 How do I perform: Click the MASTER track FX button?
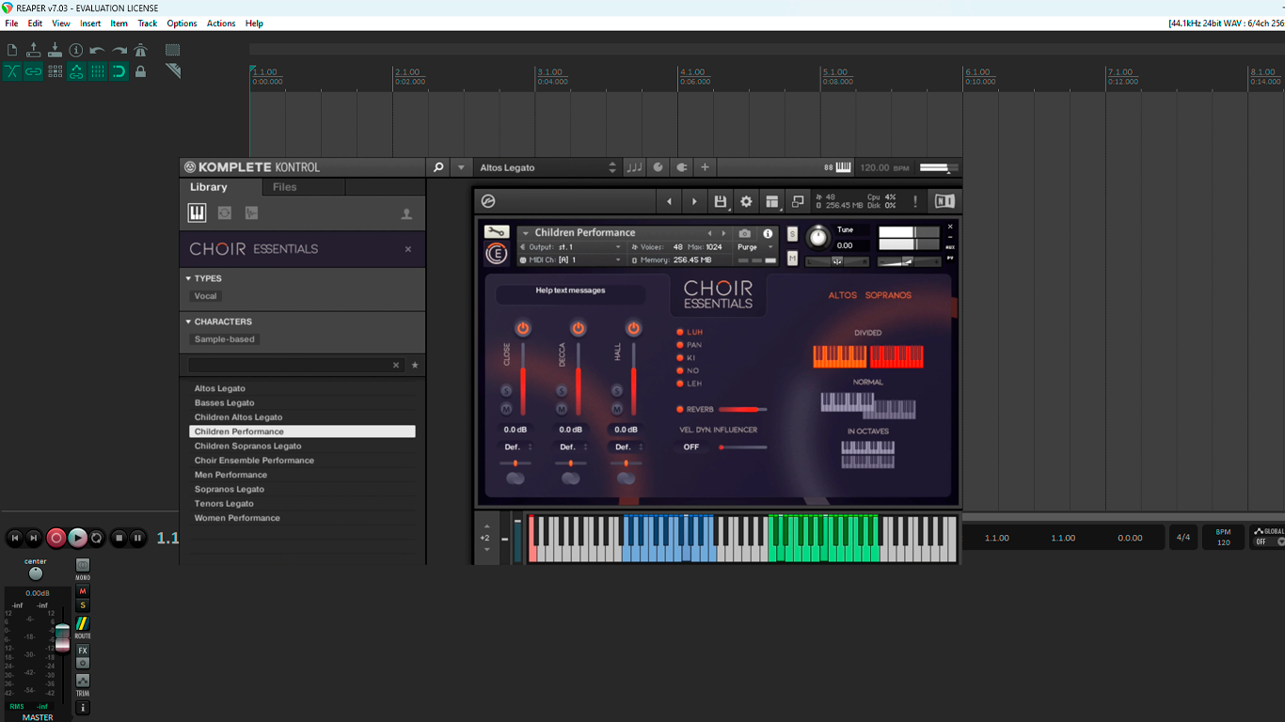(83, 651)
